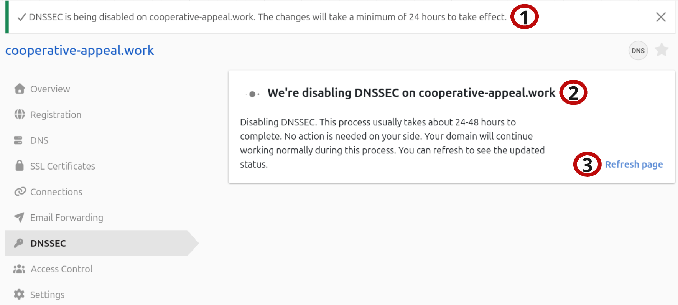Viewport: 678px width, 305px height.
Task: Select the Overview home icon
Action: coord(19,89)
